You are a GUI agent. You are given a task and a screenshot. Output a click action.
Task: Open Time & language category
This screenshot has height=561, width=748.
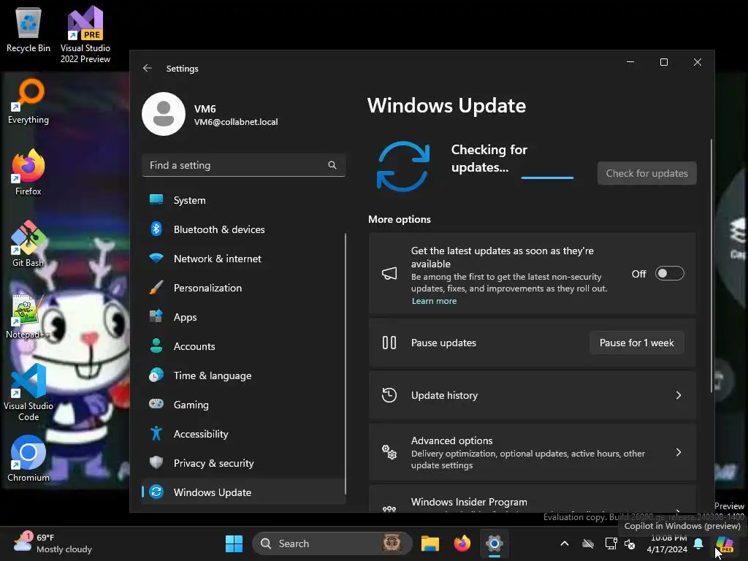244,375
